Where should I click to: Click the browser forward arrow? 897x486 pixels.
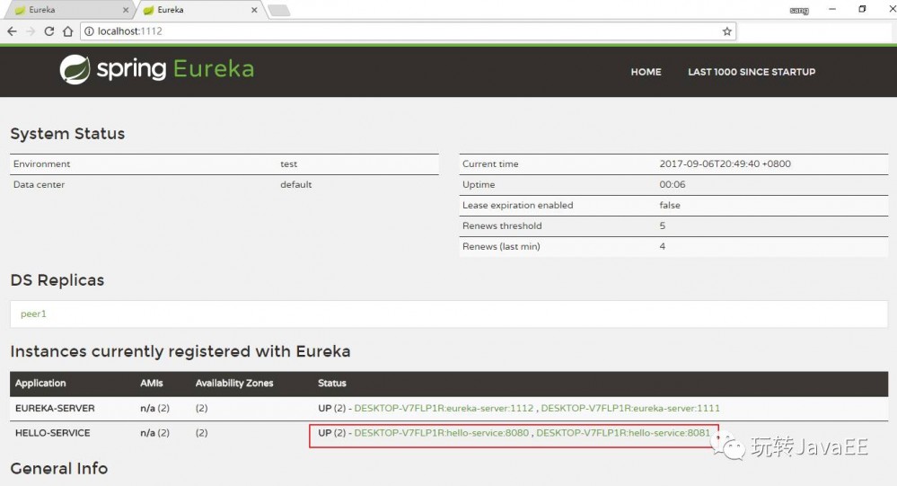pyautogui.click(x=31, y=31)
